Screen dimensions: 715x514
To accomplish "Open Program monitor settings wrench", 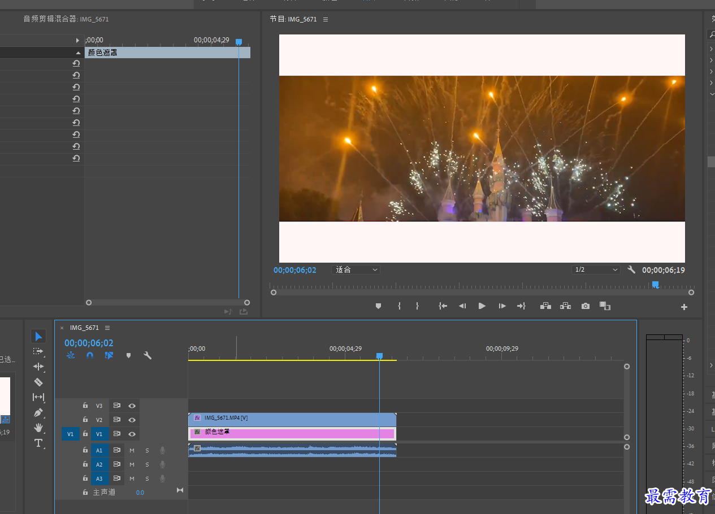I will click(631, 270).
